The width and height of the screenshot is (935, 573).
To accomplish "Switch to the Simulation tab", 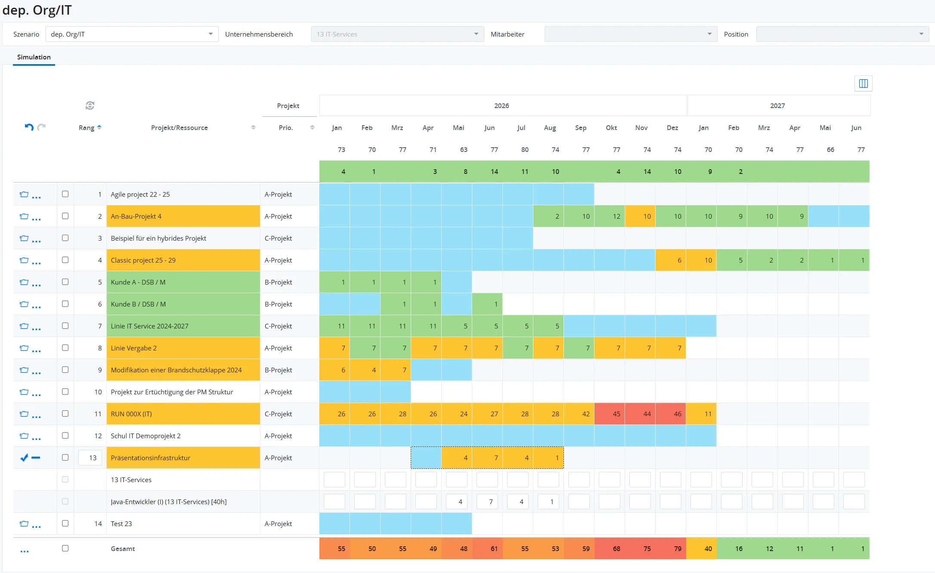I will coord(34,57).
